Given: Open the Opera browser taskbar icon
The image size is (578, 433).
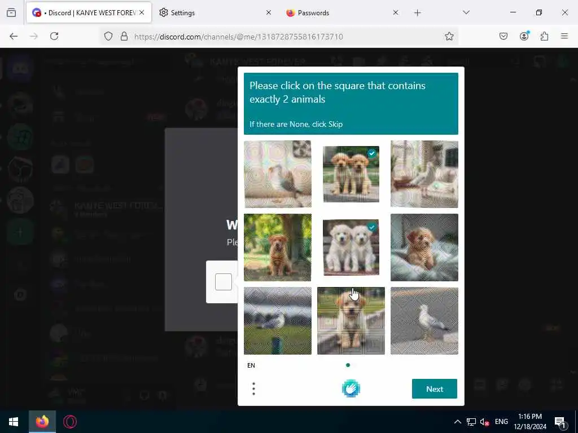Looking at the screenshot, I should coord(70,422).
